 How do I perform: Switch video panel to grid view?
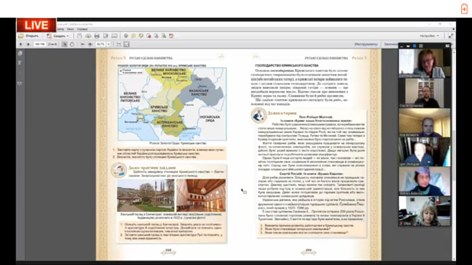421,46
